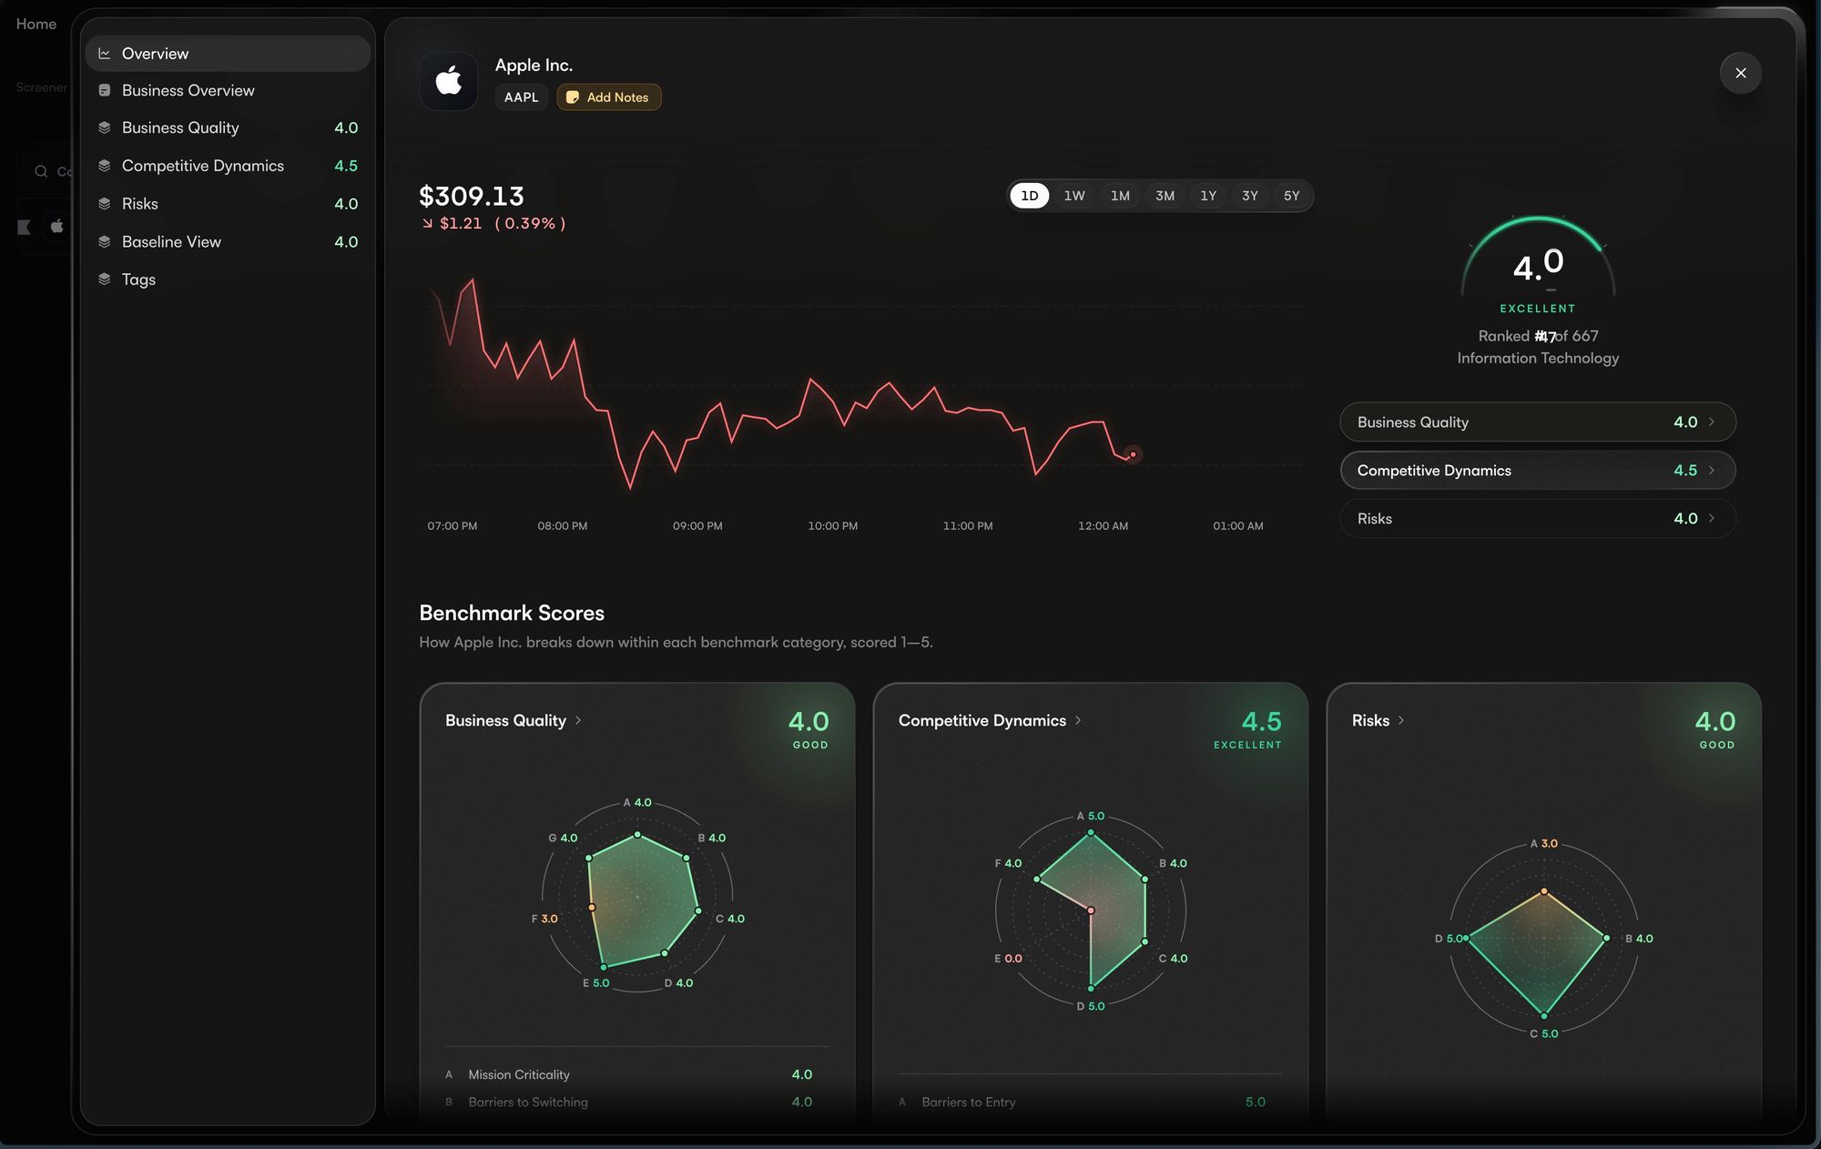This screenshot has height=1149, width=1821.
Task: Open Tags in the sidebar
Action: 228,280
